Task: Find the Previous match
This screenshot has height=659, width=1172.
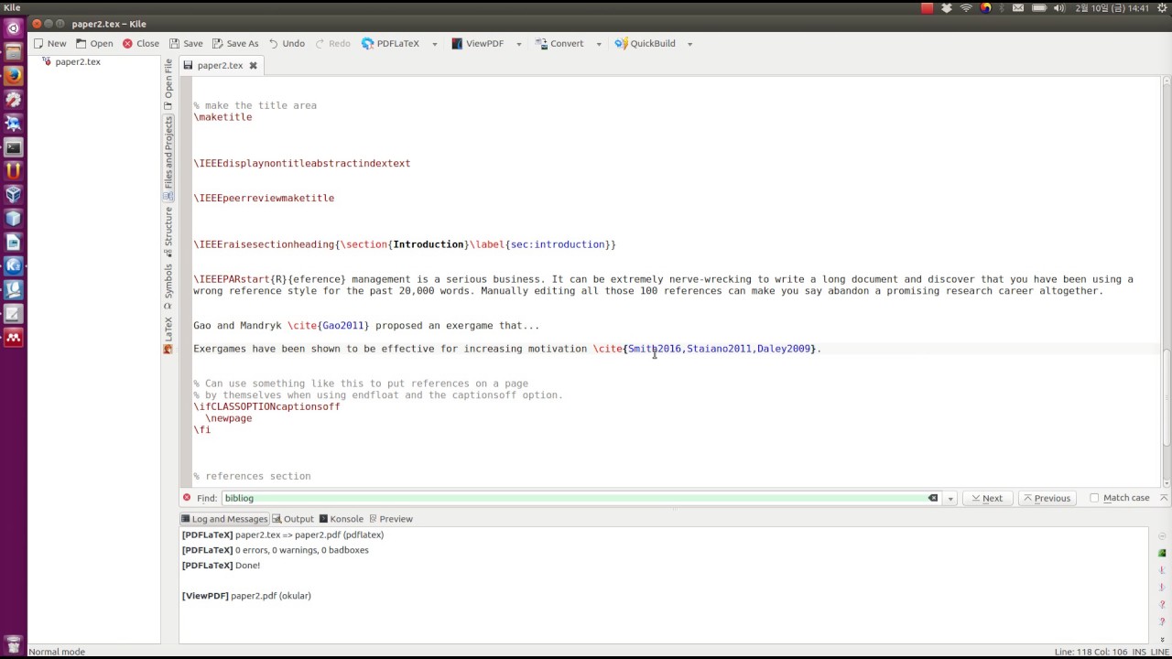Action: [x=1047, y=498]
